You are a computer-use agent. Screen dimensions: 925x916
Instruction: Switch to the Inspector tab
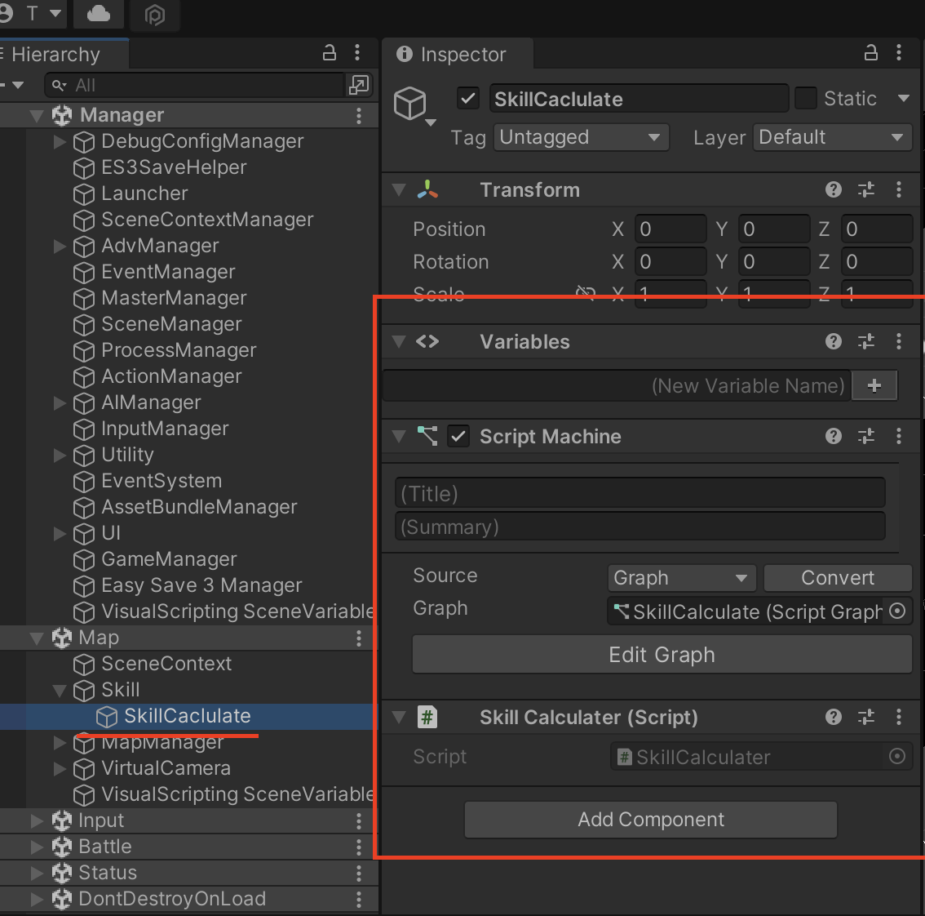[458, 55]
